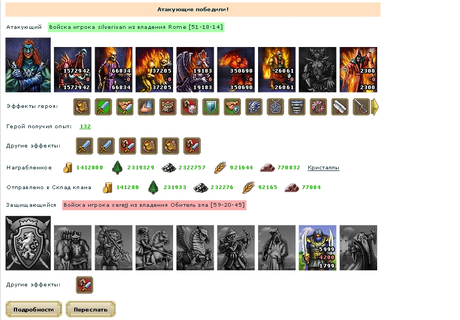Viewport: 460px width, 320px height.
Task: Click the lava golem unit with 350690
Action: click(236, 69)
